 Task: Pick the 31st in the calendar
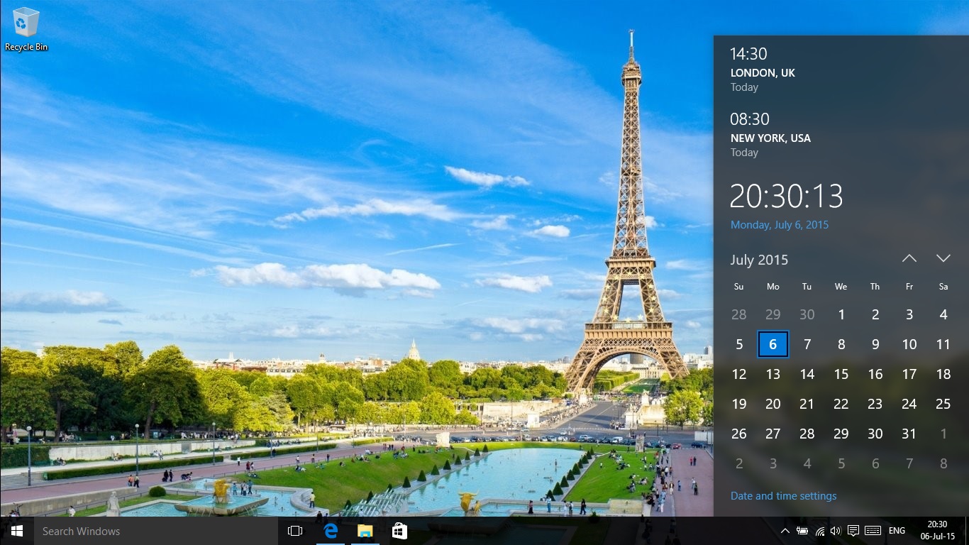[x=909, y=434]
